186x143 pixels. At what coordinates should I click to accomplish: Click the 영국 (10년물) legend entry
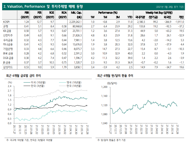[70, 83]
